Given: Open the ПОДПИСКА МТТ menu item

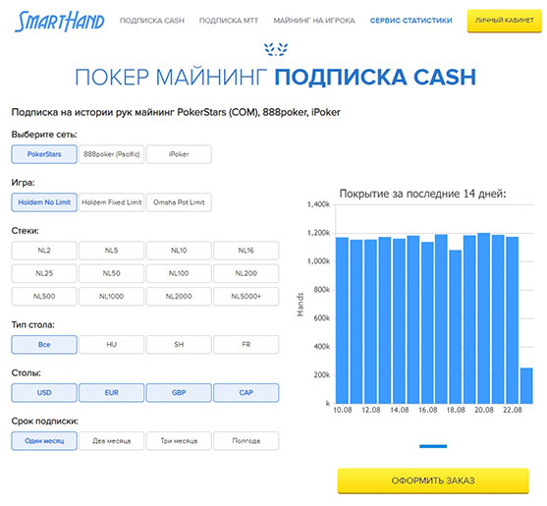Looking at the screenshot, I should coord(229,21).
